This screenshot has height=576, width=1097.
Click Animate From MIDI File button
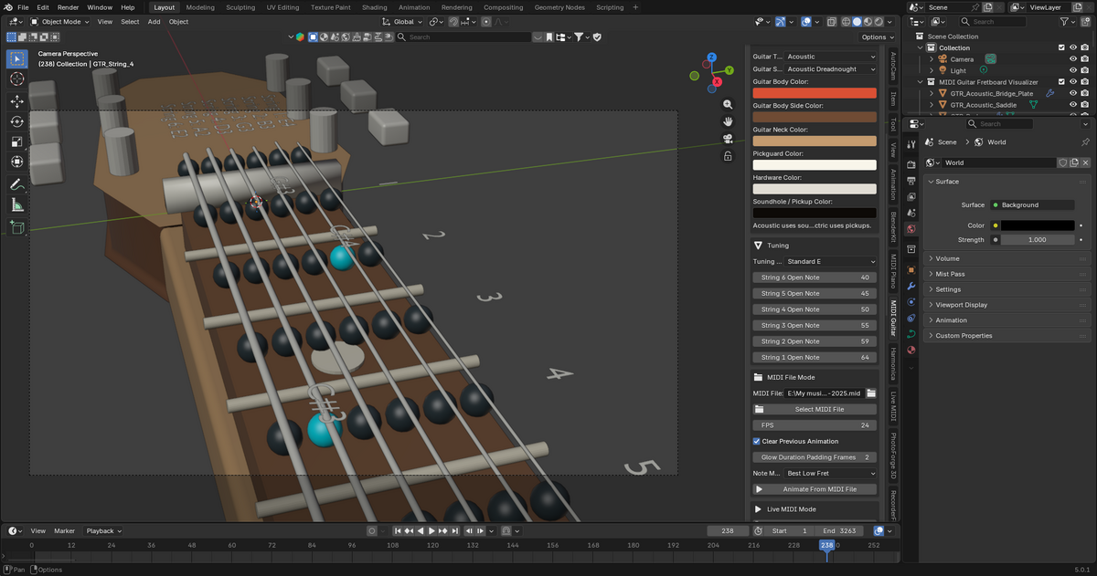[815, 489]
